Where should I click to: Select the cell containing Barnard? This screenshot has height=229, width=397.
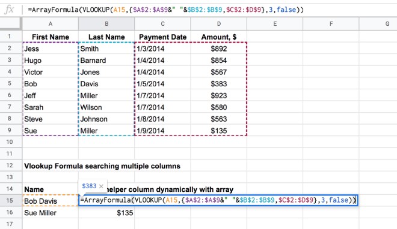[106, 61]
